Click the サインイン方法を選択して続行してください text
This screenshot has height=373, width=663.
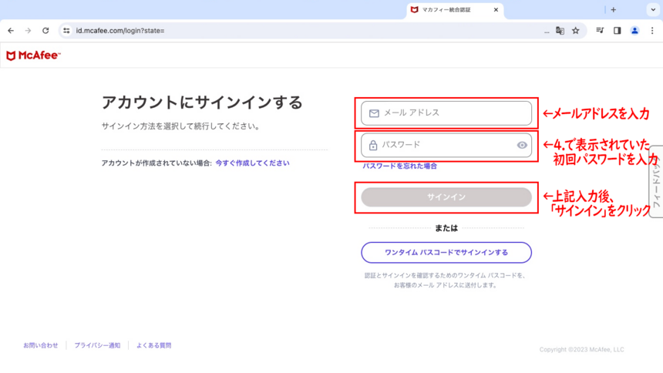[181, 126]
